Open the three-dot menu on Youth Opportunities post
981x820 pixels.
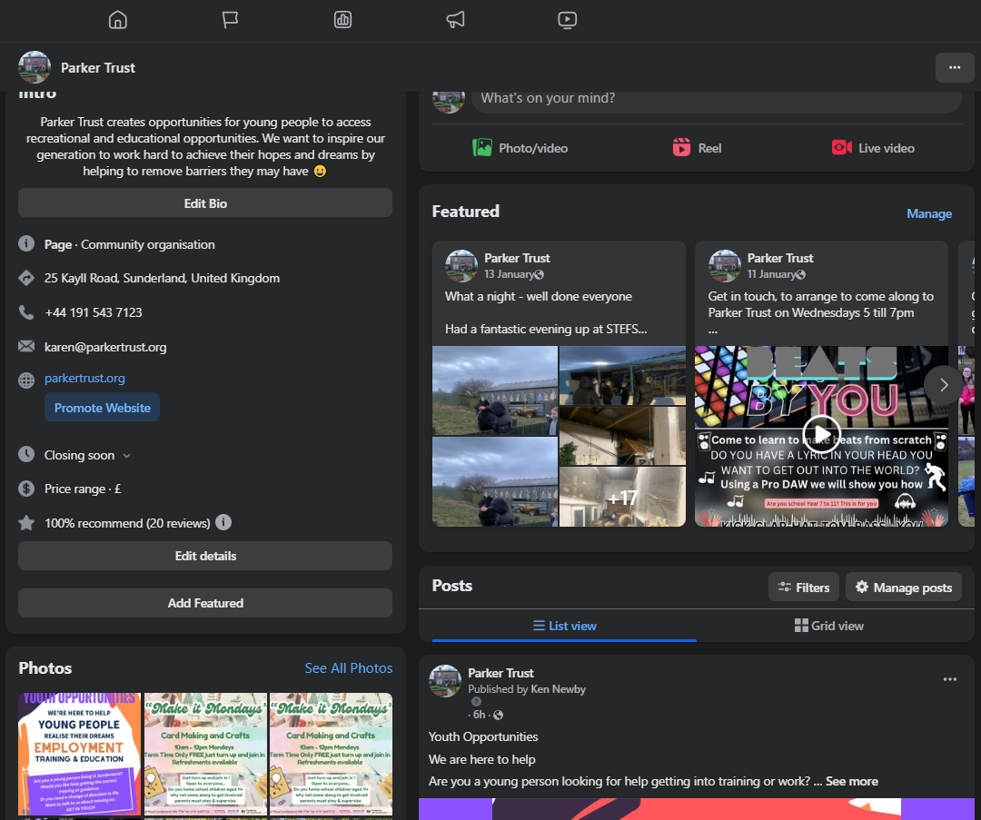click(x=950, y=679)
